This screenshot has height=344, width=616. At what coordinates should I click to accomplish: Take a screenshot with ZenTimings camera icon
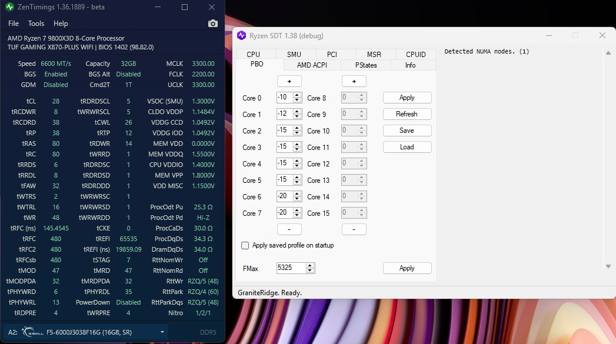pos(212,24)
